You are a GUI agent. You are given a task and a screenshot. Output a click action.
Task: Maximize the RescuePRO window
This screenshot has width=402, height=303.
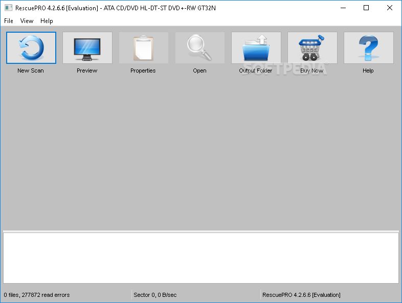pyautogui.click(x=366, y=8)
